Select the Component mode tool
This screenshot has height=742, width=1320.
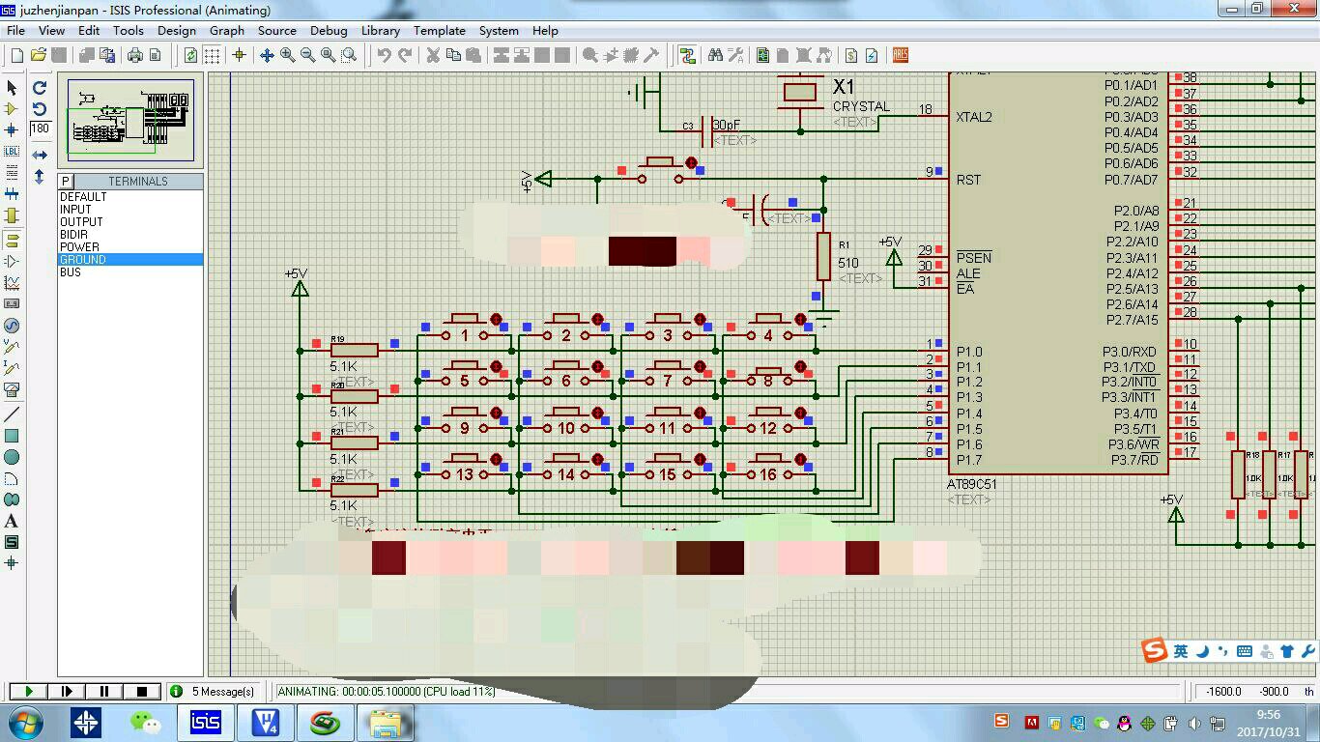click(x=12, y=108)
